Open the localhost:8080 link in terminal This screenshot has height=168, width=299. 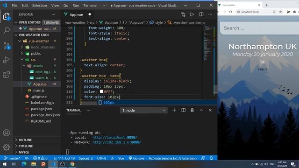[114, 137]
